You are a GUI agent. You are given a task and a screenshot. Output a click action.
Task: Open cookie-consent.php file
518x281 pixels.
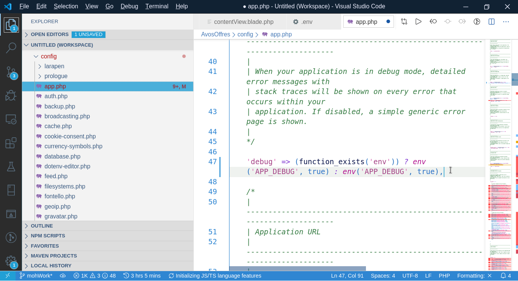[108, 136]
